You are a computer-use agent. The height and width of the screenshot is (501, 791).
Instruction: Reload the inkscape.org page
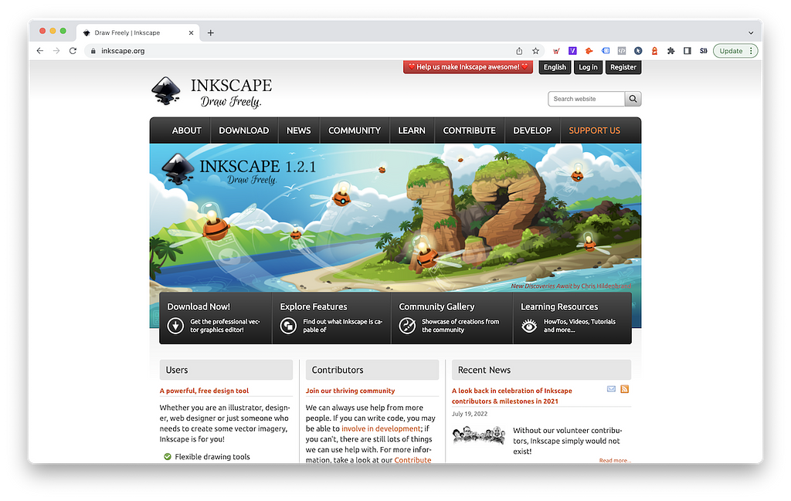coord(73,51)
